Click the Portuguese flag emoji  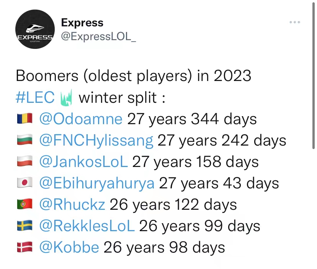pos(25,204)
